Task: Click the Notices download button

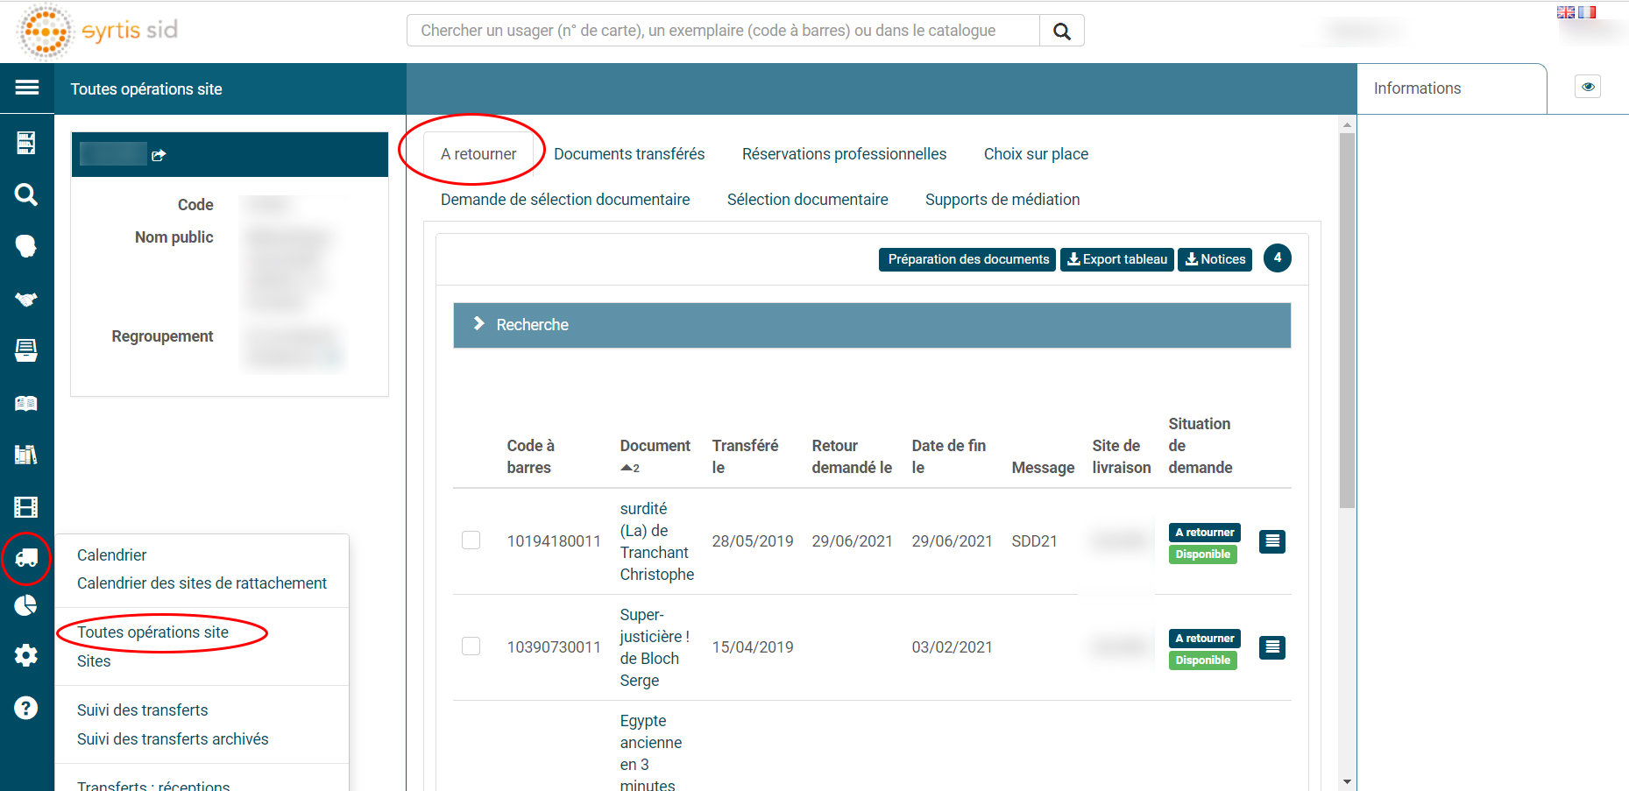Action: pyautogui.click(x=1215, y=259)
